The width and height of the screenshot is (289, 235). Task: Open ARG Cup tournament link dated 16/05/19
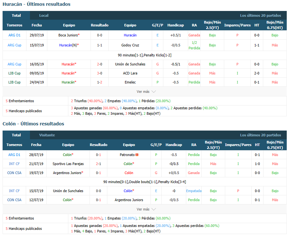coord(14,64)
